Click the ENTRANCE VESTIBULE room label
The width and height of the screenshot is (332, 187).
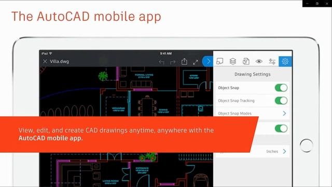[x=142, y=170]
